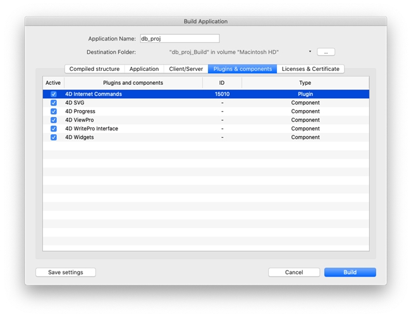The height and width of the screenshot is (317, 411).
Task: Click the Build button
Action: click(350, 272)
